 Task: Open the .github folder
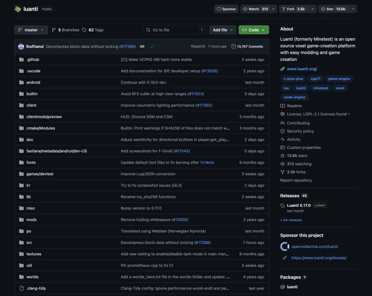tap(33, 60)
